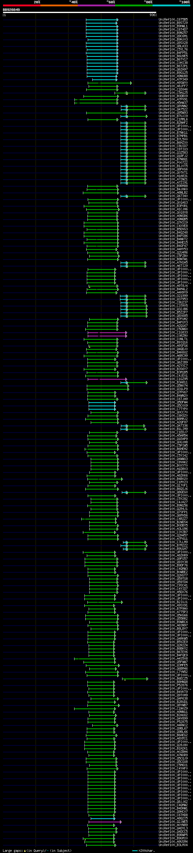Image resolution: width=193 pixels, height=853 pixels.
Task: Click the green ~80% legend segment
Action: pos(134,5)
